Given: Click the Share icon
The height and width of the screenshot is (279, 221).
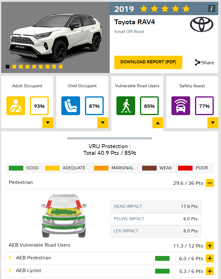Looking at the screenshot, I should click(197, 62).
